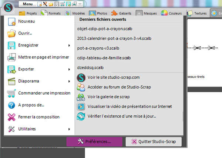This screenshot has width=222, height=158.
Task: Click the Formats page icon
Action: point(44,13)
